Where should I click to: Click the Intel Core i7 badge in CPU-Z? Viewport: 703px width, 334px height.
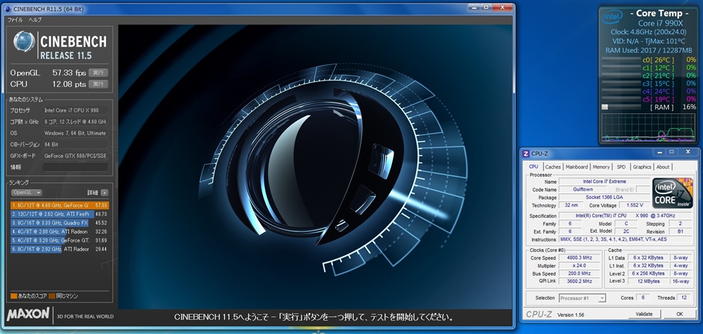672,193
